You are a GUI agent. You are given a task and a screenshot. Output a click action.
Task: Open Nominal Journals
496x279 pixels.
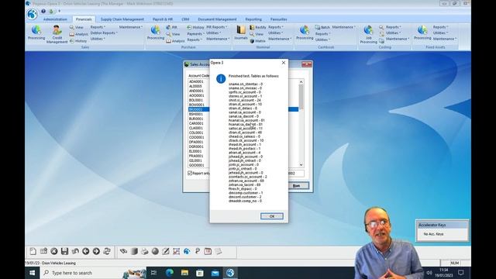coord(241,33)
